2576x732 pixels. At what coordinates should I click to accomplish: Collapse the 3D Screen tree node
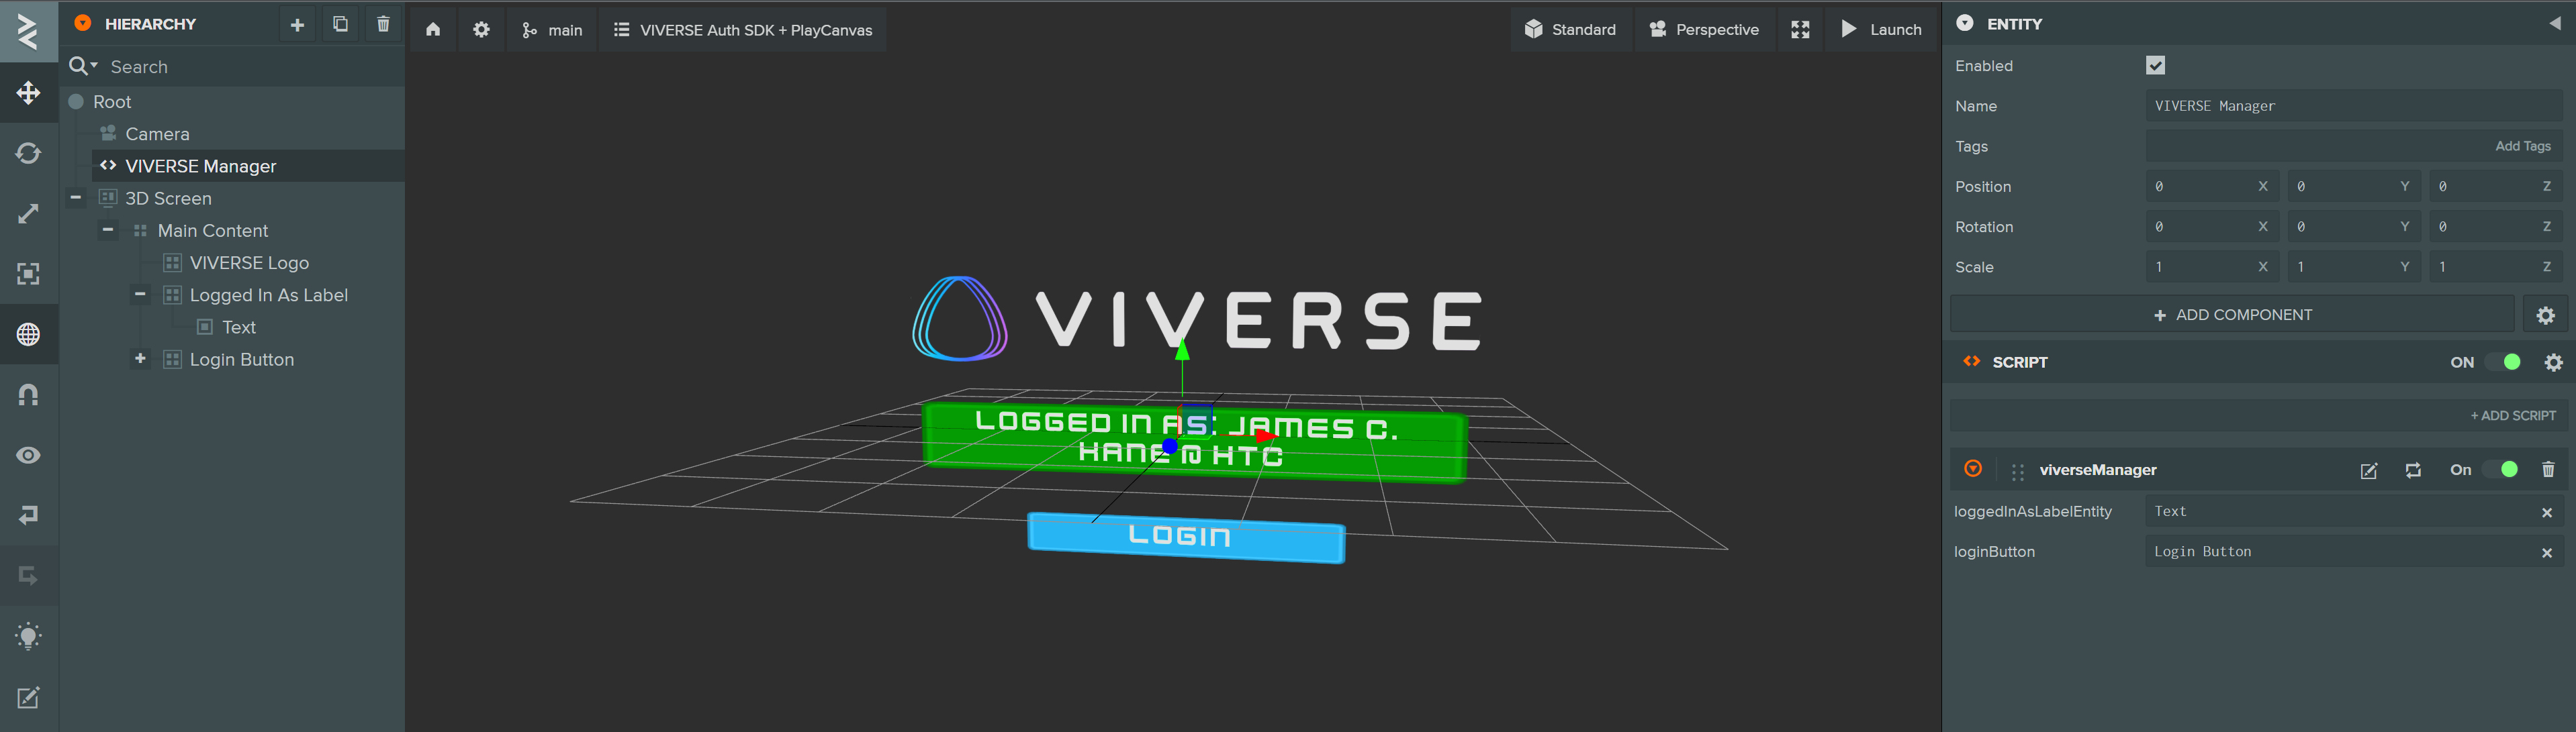click(76, 198)
